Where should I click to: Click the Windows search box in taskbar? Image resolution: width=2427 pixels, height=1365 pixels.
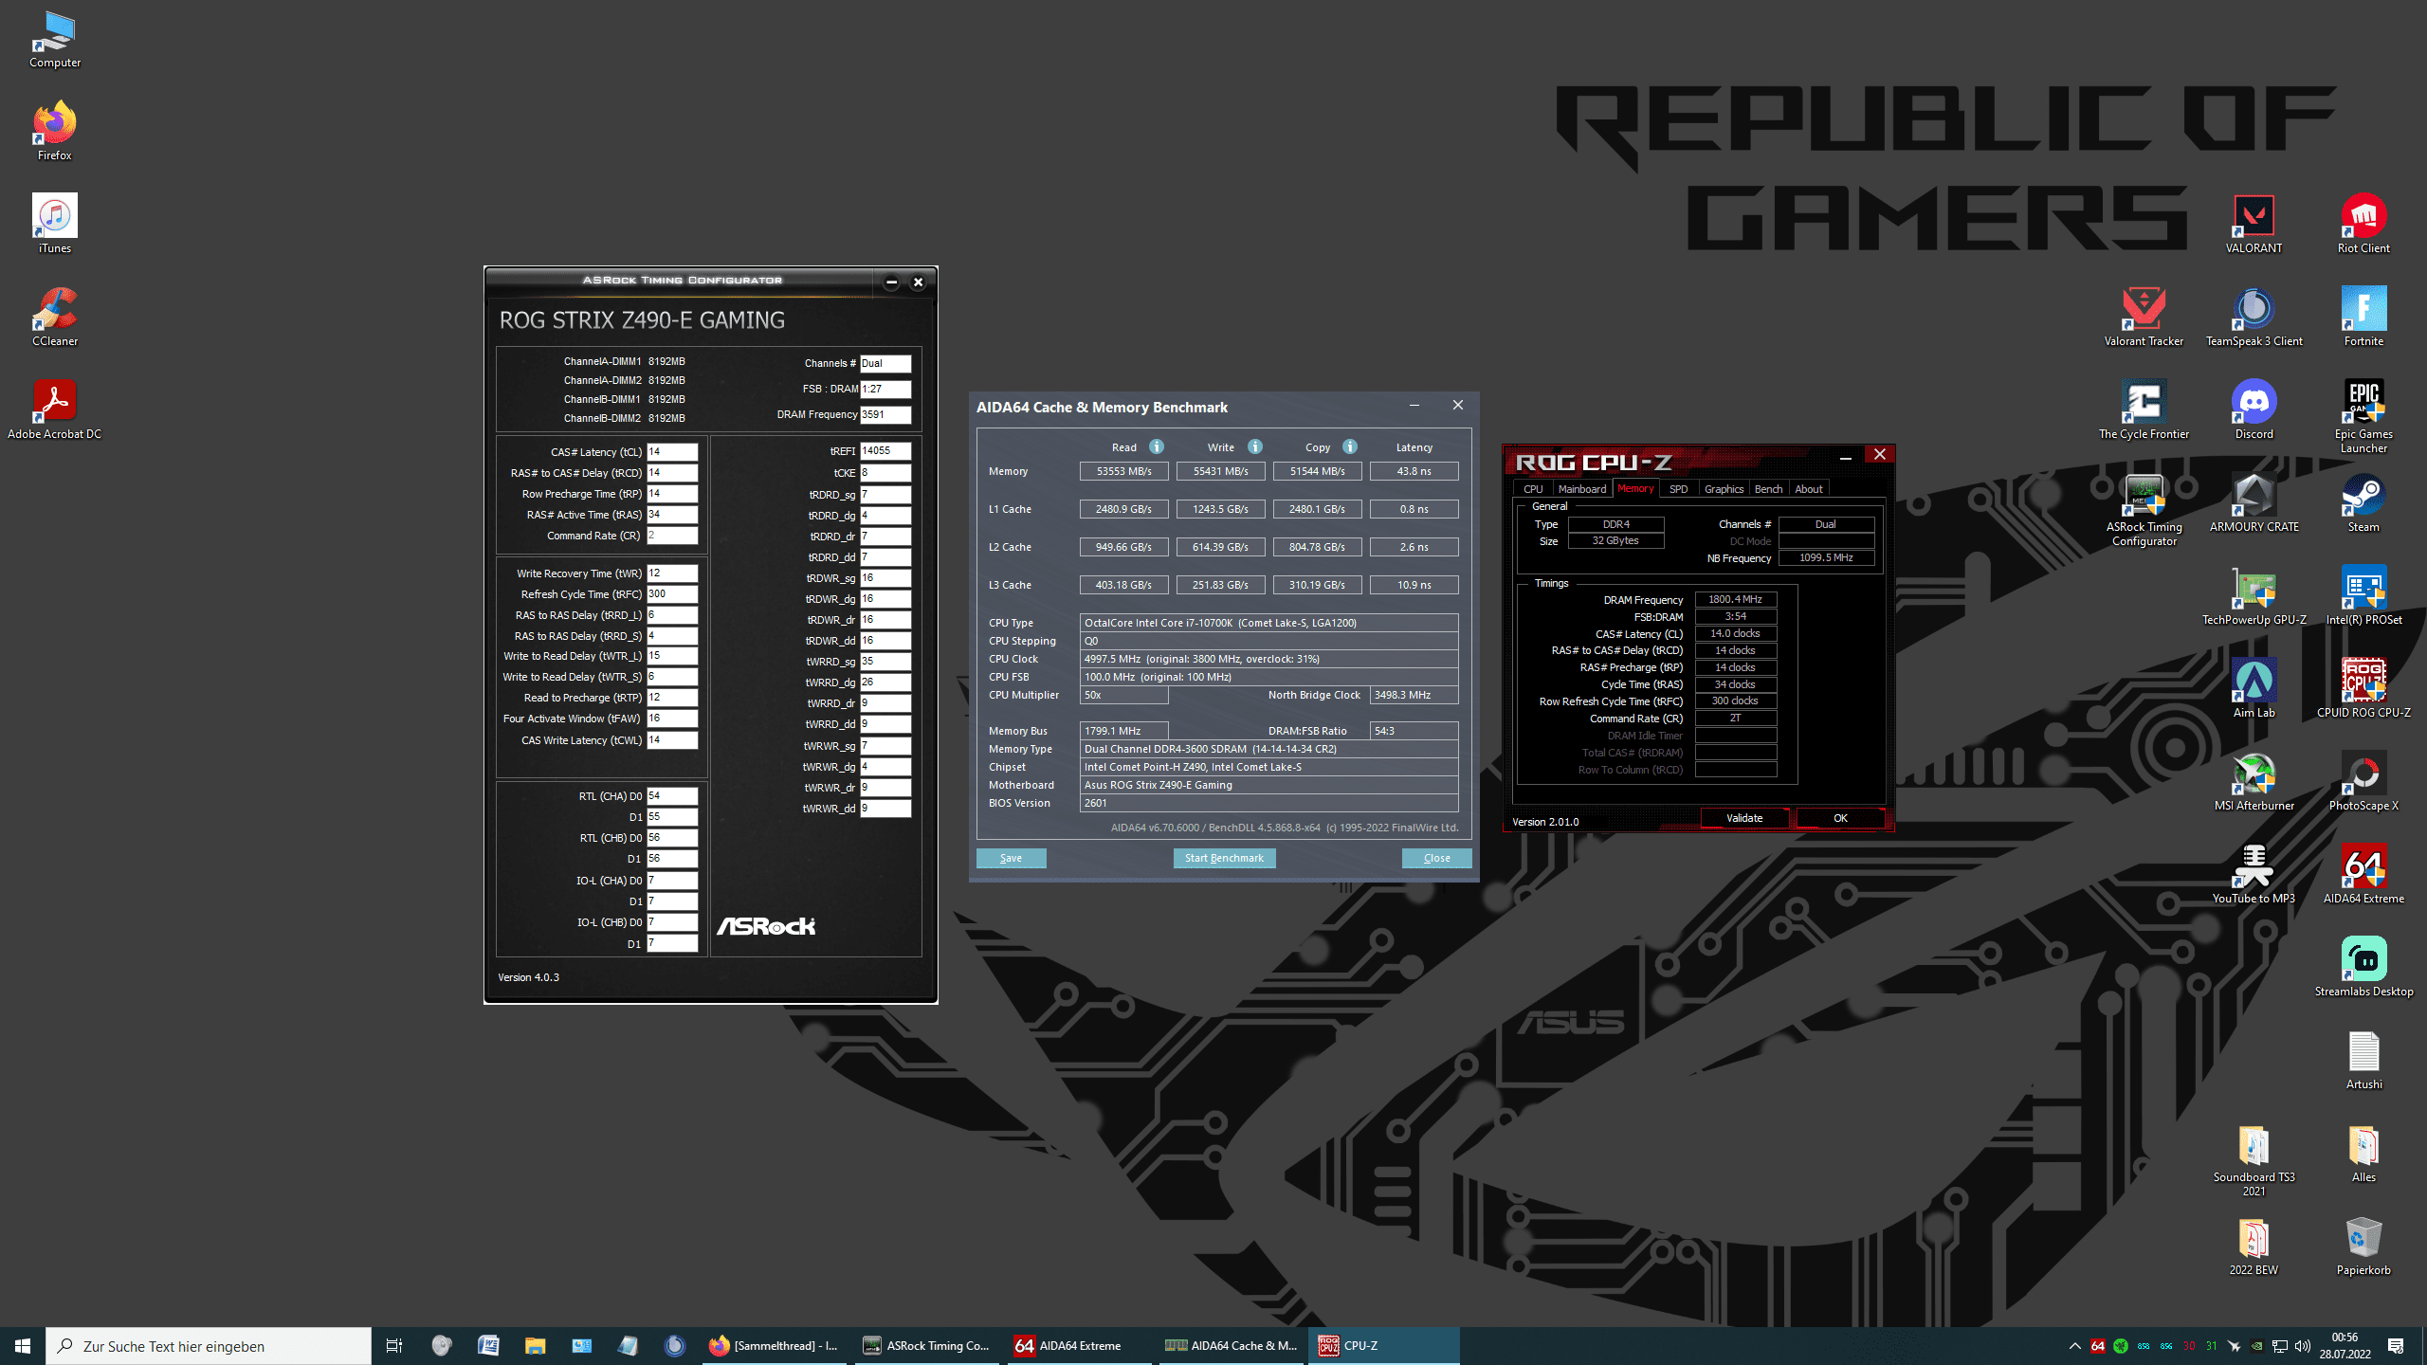pyautogui.click(x=209, y=1346)
